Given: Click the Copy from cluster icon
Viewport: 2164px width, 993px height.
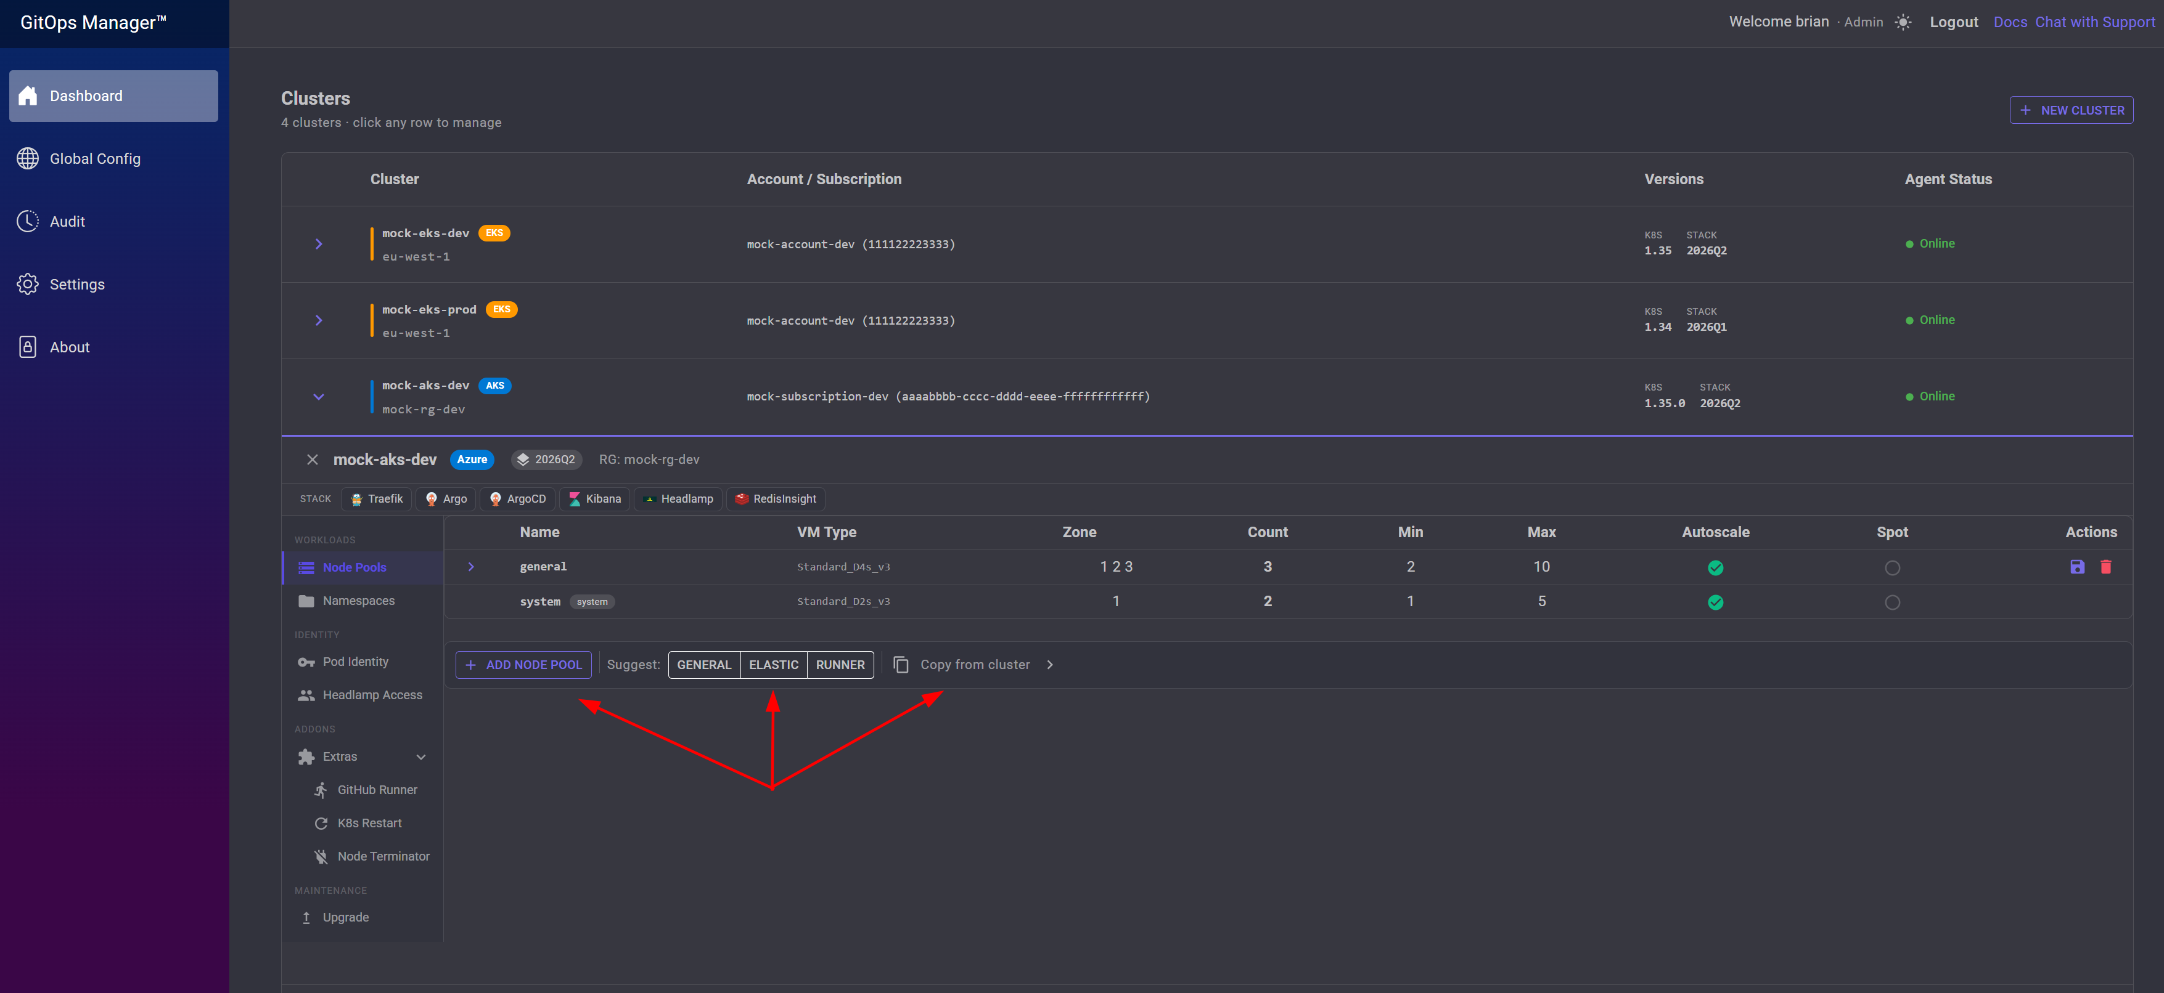Looking at the screenshot, I should 901,665.
